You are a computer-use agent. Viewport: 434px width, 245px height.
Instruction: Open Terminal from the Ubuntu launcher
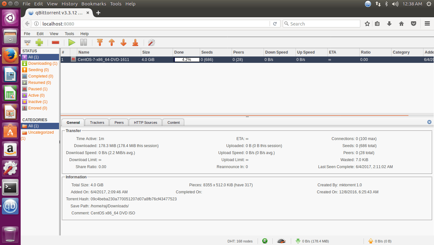(x=10, y=187)
